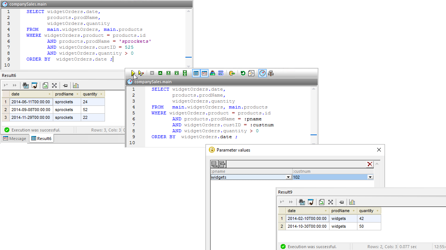The height and width of the screenshot is (250, 446).
Task: Toggle the blue compass toolbar button
Action: coord(262,73)
